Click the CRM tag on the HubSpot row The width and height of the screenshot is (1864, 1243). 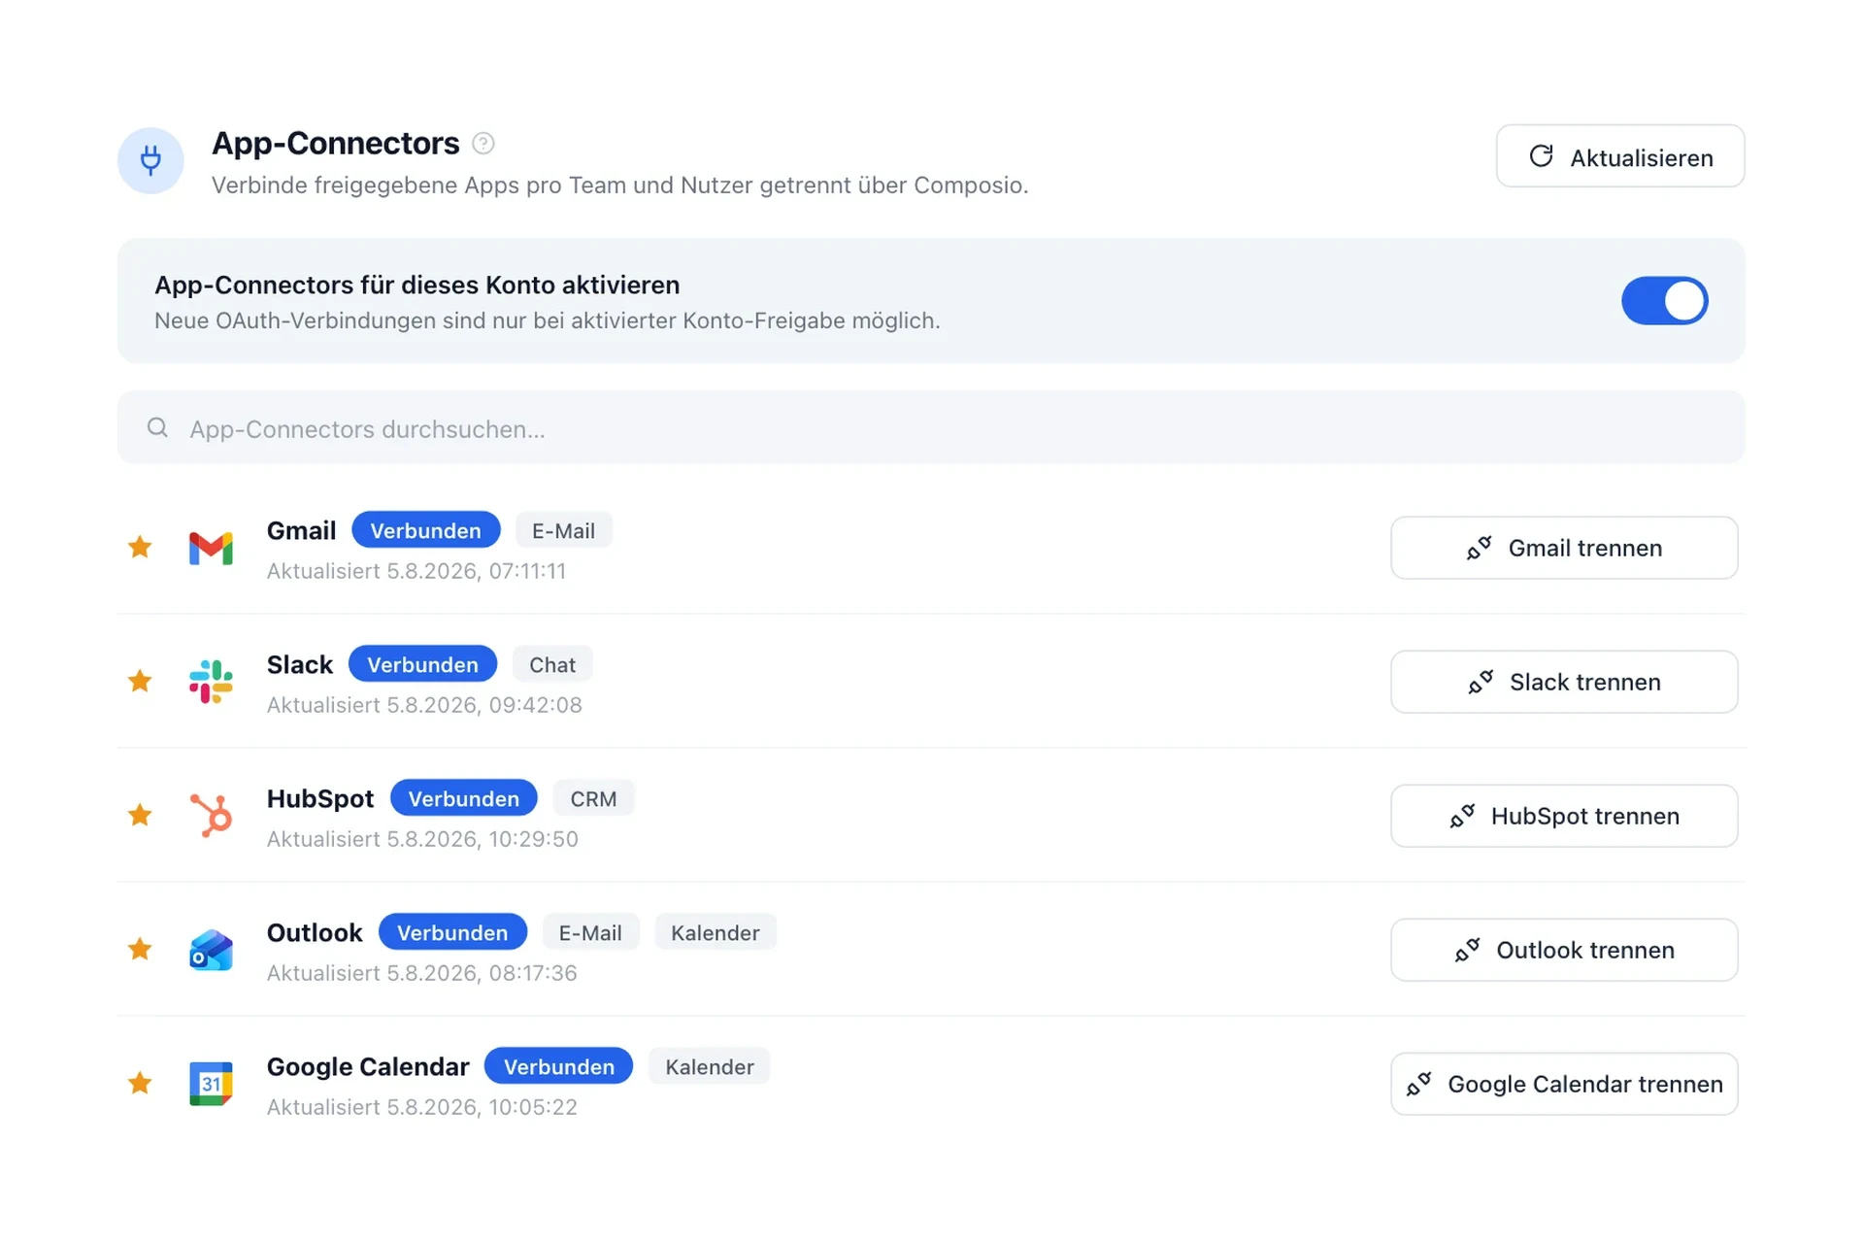(593, 798)
